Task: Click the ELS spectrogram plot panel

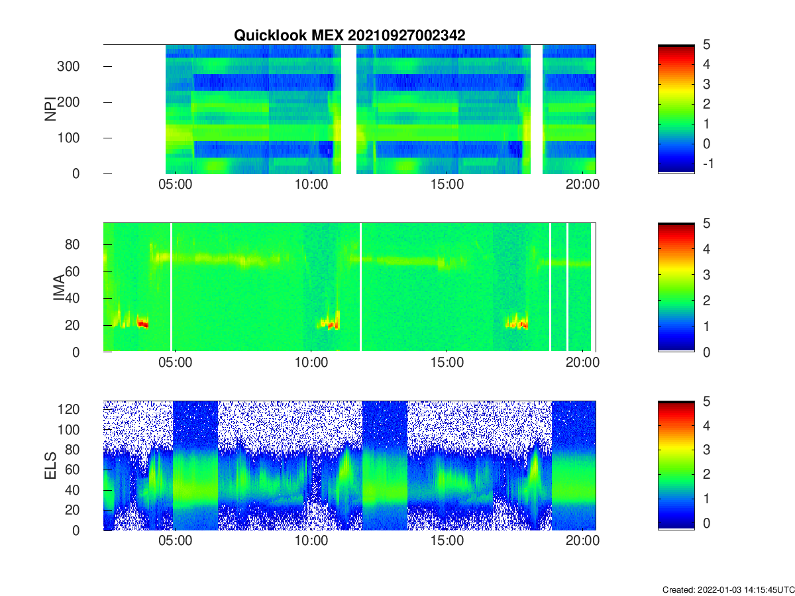Action: click(x=349, y=466)
